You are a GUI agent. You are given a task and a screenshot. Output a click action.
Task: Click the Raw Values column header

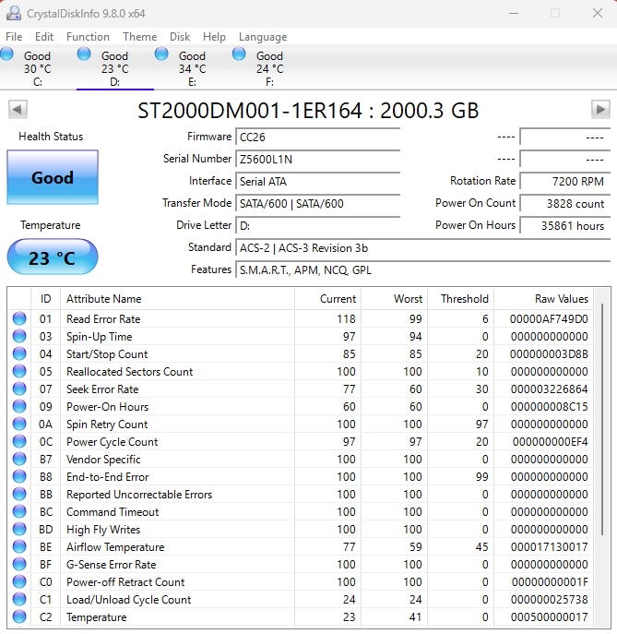pos(543,299)
